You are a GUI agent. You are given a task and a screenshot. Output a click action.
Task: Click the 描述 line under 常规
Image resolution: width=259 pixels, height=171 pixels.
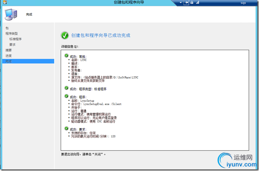click(75, 63)
